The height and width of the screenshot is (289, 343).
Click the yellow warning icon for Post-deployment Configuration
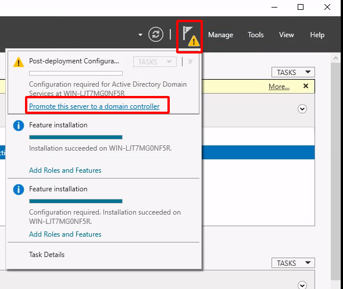[x=19, y=62]
